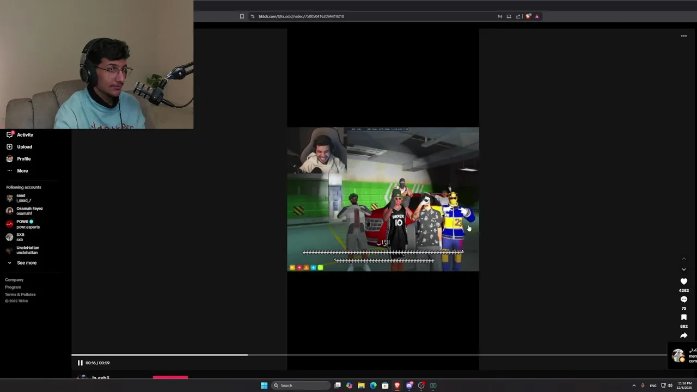Click the taskbar Search box
Viewport: 697px width, 392px height.
click(301, 385)
